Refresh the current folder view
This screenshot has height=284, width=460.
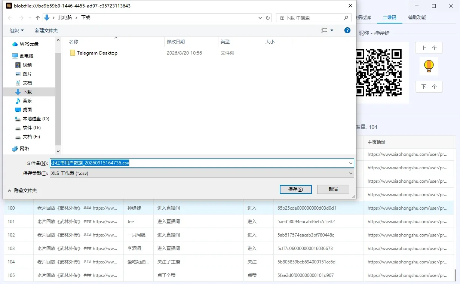268,18
